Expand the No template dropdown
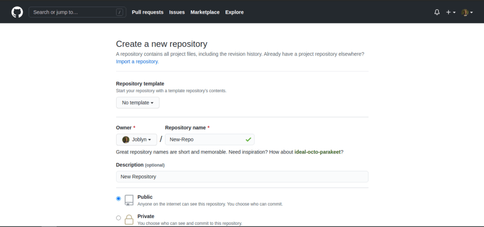Viewport: 484px width, 227px height. 137,103
